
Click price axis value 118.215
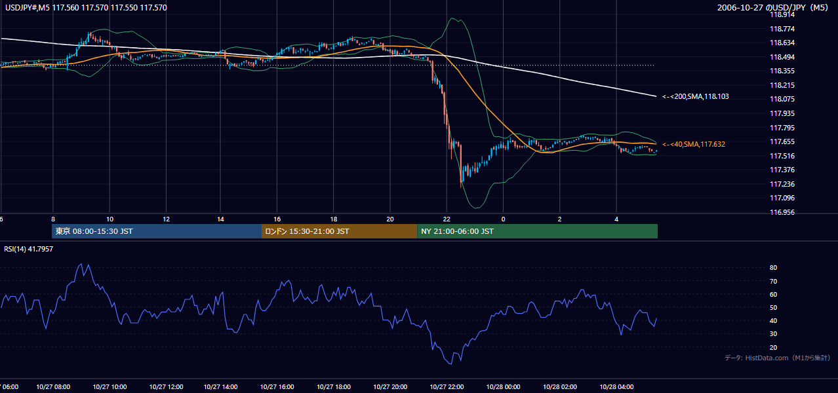(781, 85)
